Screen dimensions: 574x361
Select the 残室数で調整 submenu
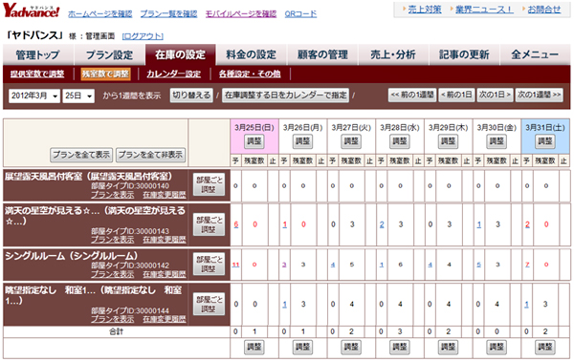(x=106, y=74)
